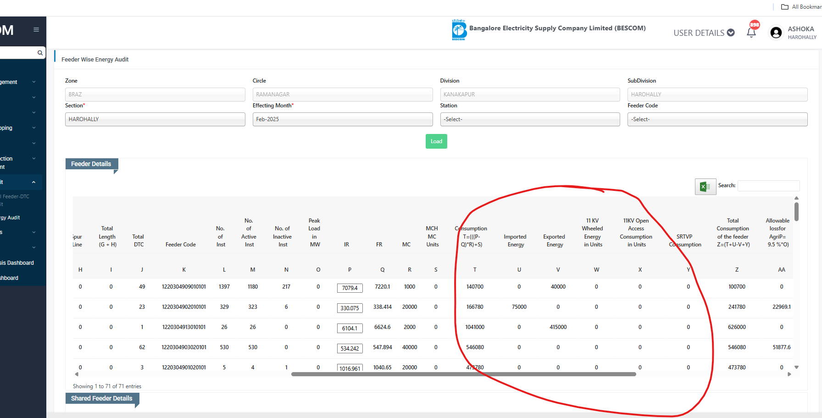Open the Shared Feeder Details tab
822x418 pixels.
[x=102, y=398]
